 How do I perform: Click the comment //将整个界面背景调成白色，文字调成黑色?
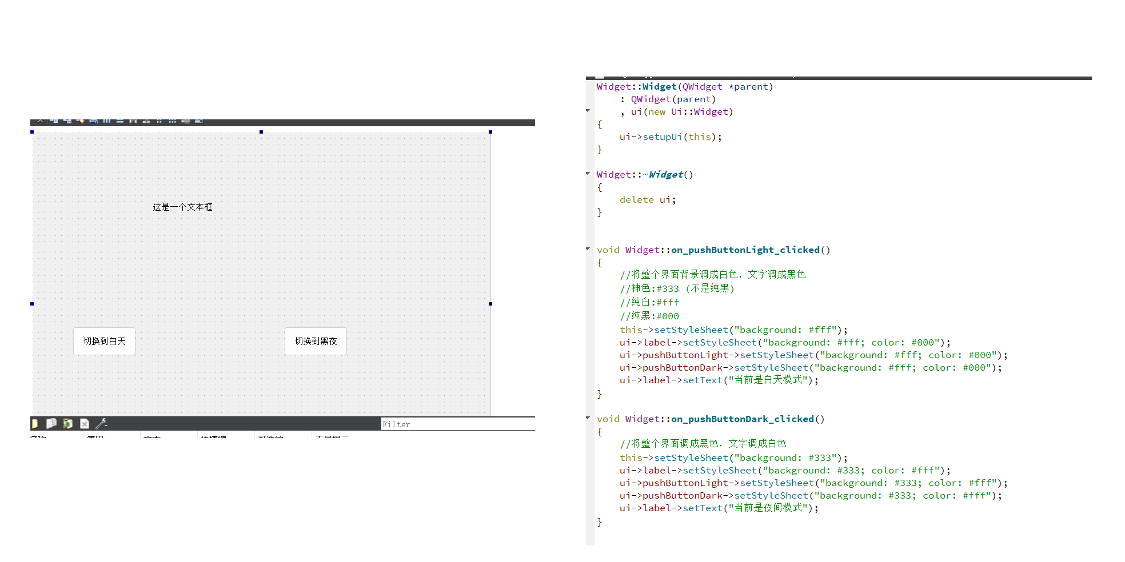click(x=713, y=274)
